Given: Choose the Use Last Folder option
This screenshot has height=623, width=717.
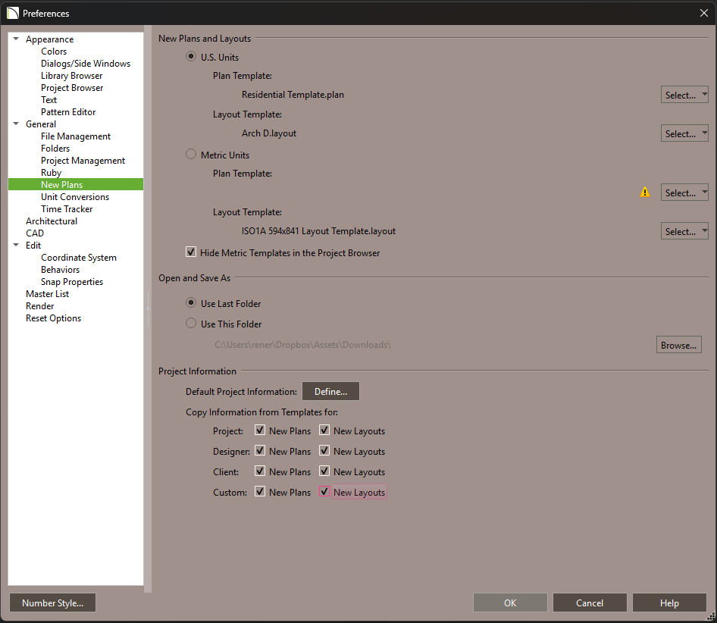Looking at the screenshot, I should 191,303.
